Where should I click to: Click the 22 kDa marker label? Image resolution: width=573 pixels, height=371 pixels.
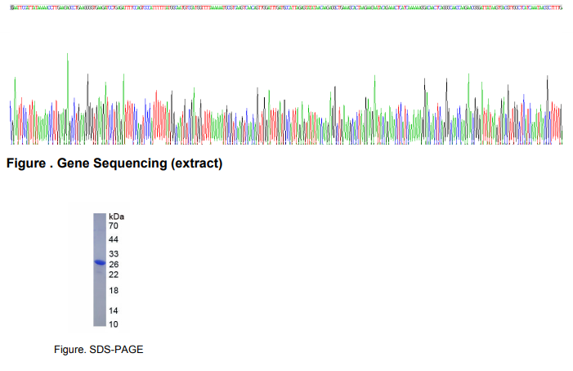(114, 275)
